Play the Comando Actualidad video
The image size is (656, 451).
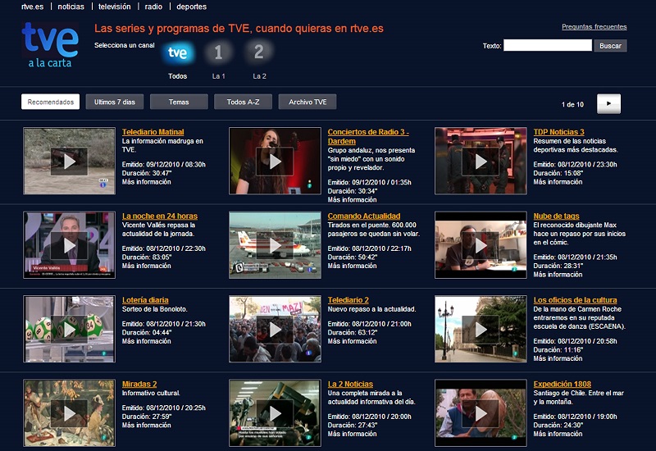coord(275,245)
